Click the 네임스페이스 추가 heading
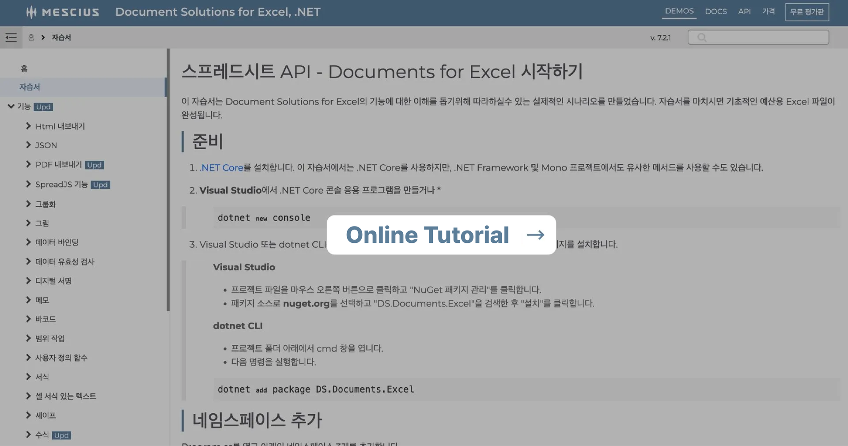Screen dimensions: 848x446 point(257,420)
